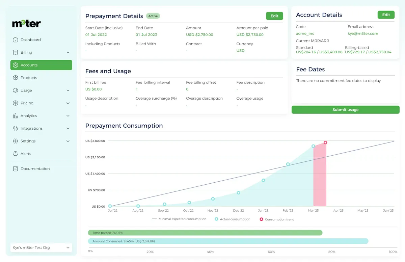Click the Dashboard home icon
Screen dimensions: 405x262
click(15, 40)
